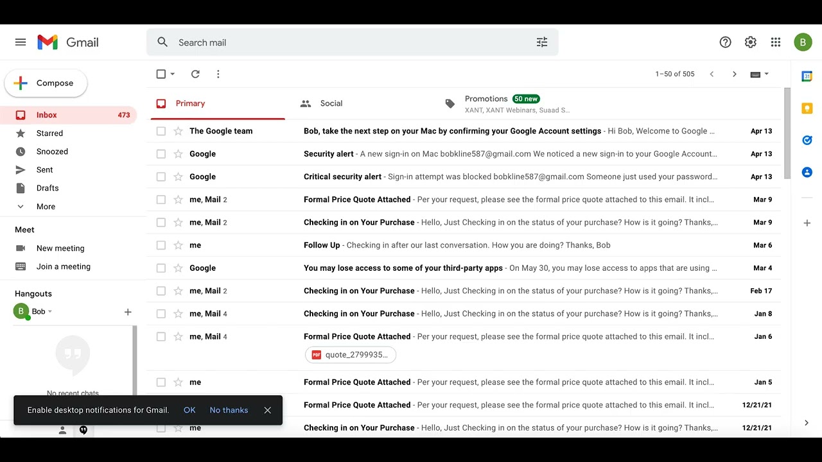The width and height of the screenshot is (822, 462).
Task: Go to newer messages arrow
Action: [x=712, y=74]
